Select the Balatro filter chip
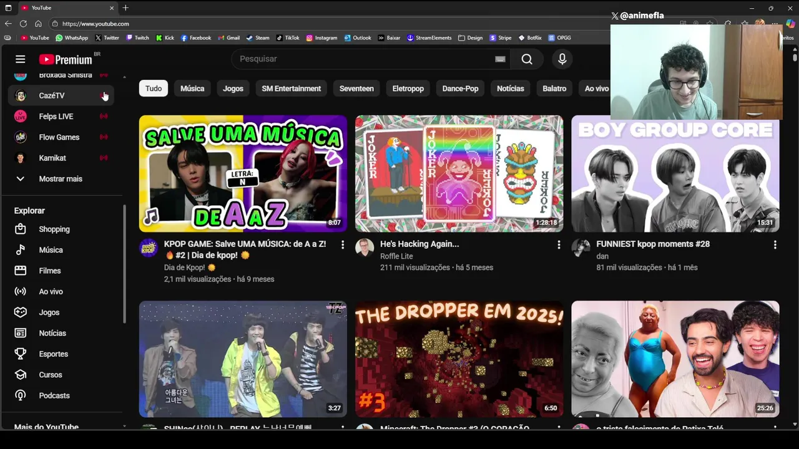The height and width of the screenshot is (449, 799). (554, 89)
